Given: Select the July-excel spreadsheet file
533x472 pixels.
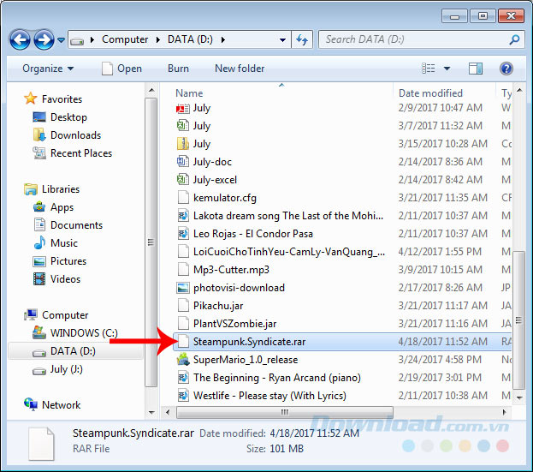Looking at the screenshot, I should tap(214, 180).
